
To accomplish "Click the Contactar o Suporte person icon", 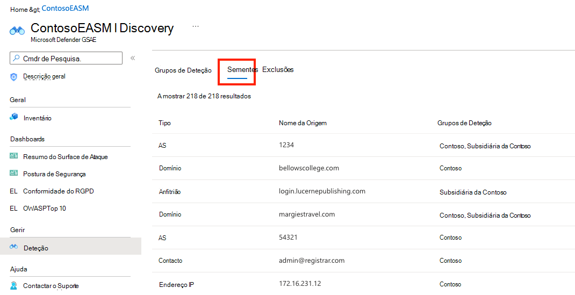I will point(13,285).
